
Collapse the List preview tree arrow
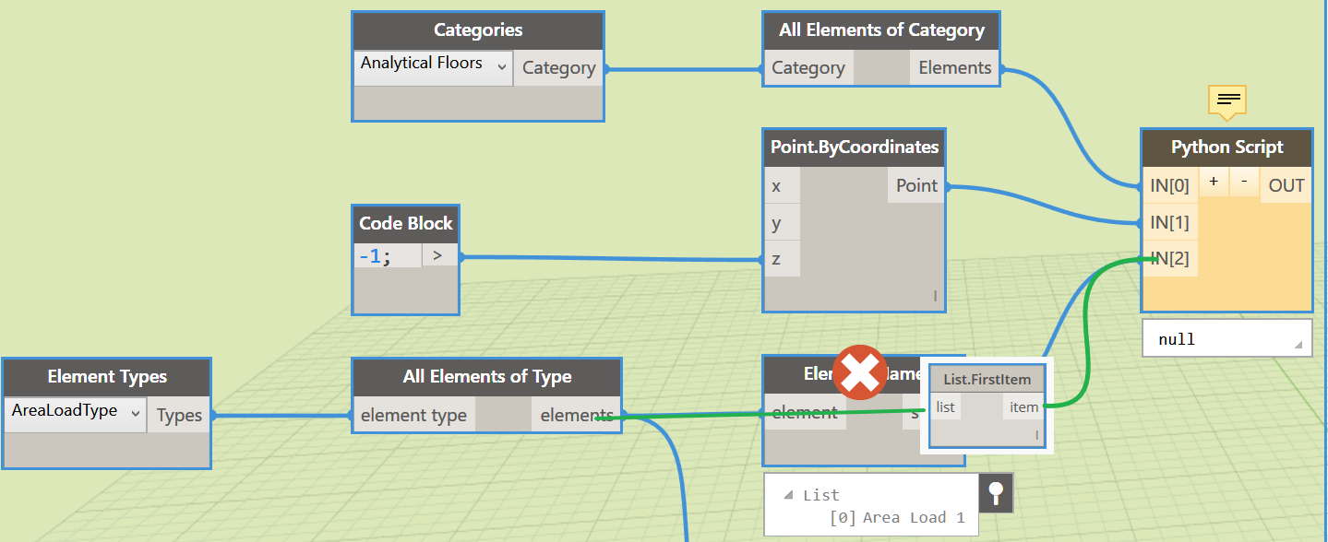[x=787, y=495]
